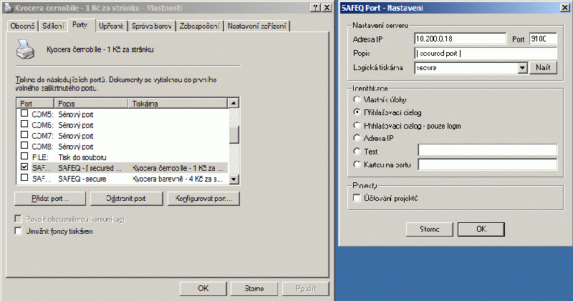This screenshot has height=301, width=573.
Task: Click the help question mark button in Vlastnosti
Action: click(315, 8)
